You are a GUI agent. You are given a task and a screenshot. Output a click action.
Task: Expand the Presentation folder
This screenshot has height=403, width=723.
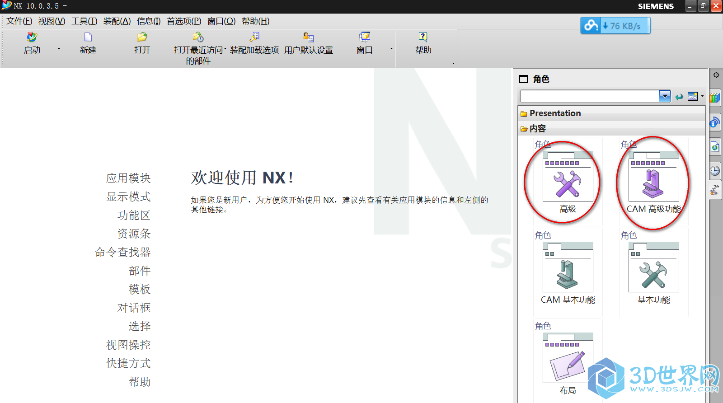(x=611, y=113)
